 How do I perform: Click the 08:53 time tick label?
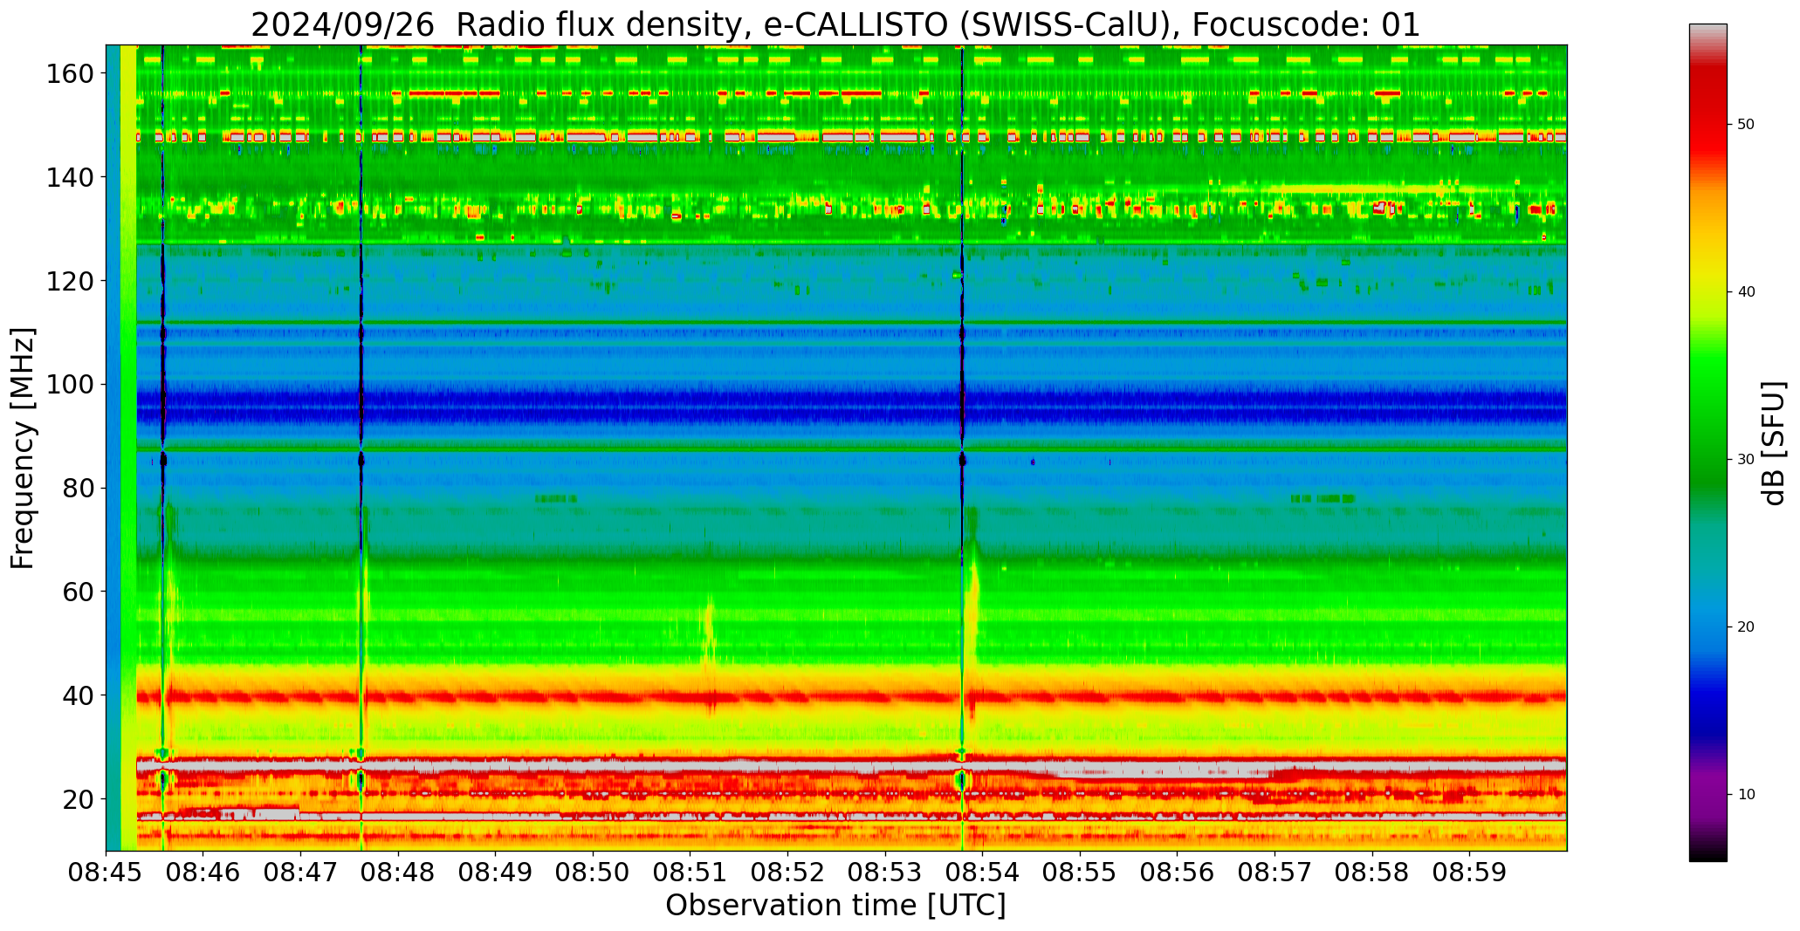tap(885, 872)
